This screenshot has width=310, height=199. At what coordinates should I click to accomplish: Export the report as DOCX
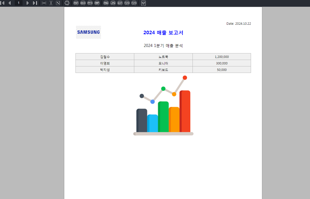tap(83, 3)
